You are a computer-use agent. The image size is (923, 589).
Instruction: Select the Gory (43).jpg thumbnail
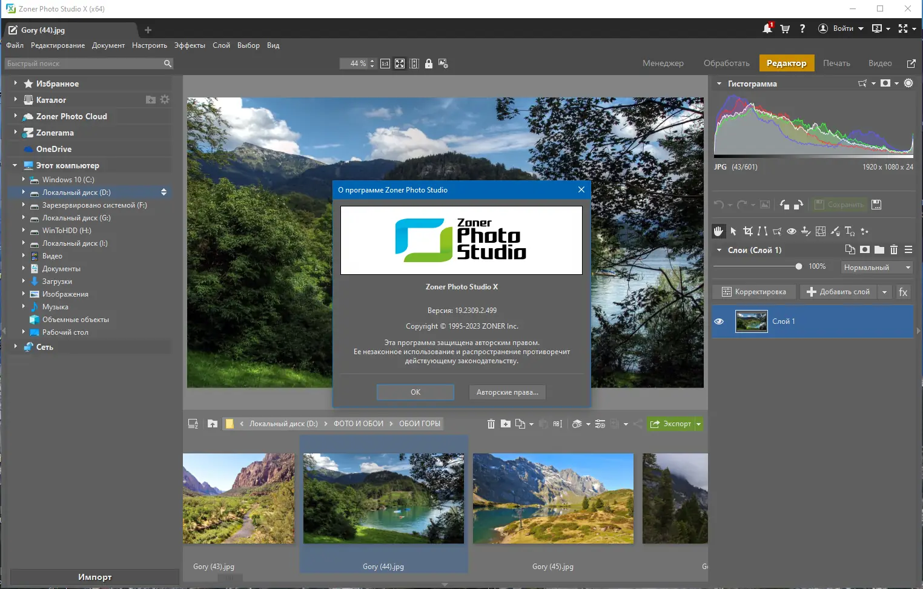tap(239, 498)
